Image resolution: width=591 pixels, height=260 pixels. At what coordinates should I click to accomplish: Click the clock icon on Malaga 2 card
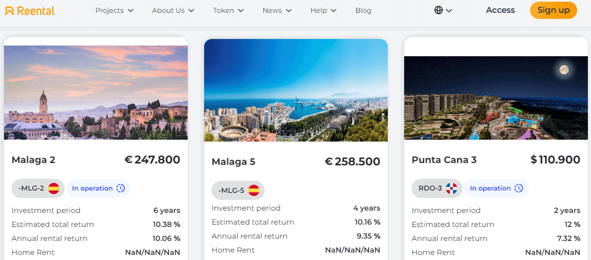tap(121, 188)
